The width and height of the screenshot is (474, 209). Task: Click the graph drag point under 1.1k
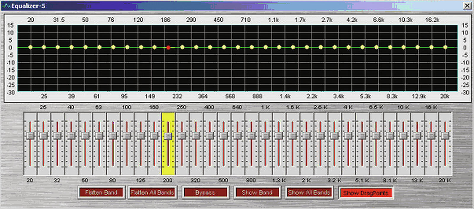pos(279,47)
